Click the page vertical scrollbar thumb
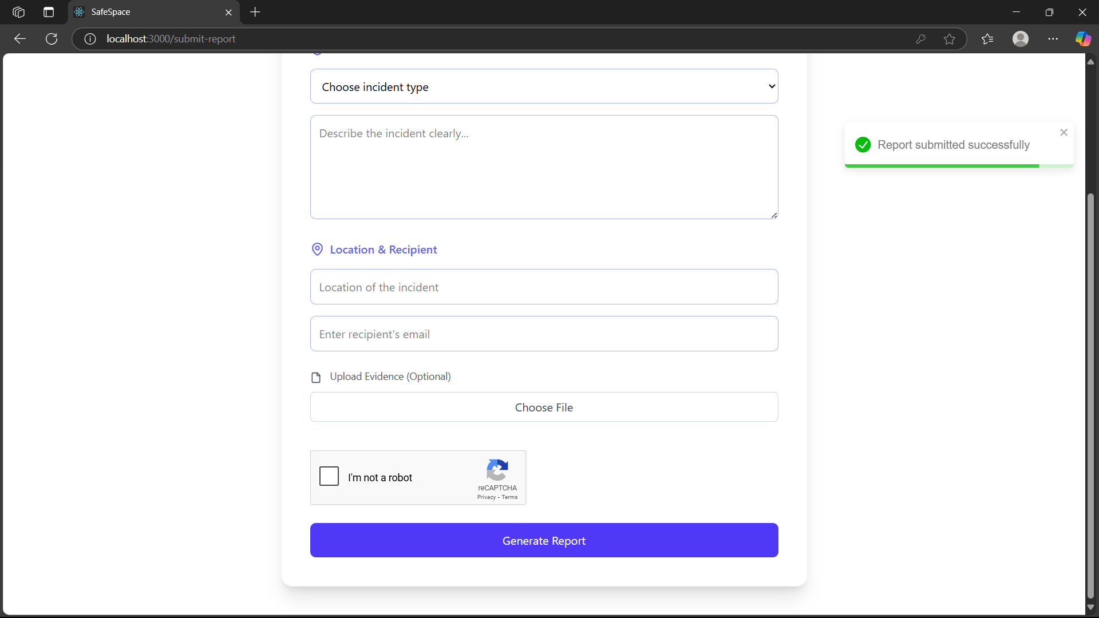1099x618 pixels. [1090, 395]
